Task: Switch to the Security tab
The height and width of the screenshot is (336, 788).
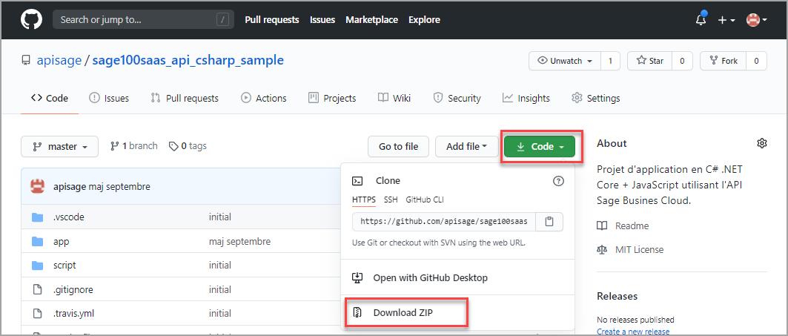Action: (x=457, y=98)
